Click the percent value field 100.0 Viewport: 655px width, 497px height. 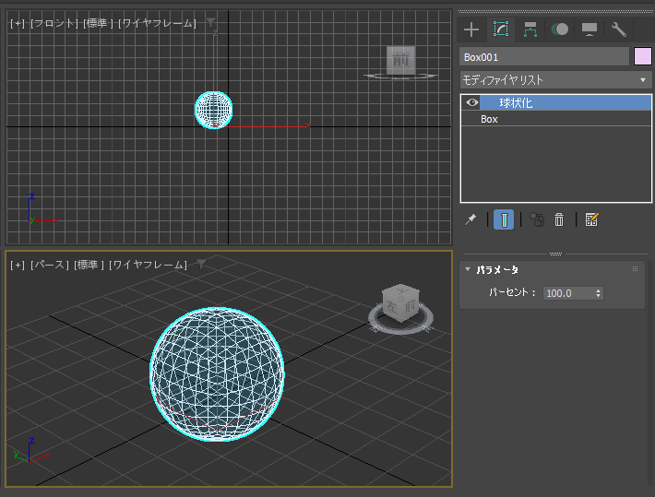point(568,293)
